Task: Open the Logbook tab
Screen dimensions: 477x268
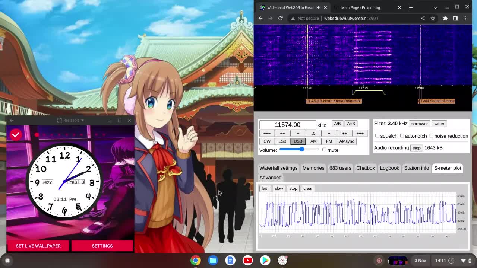Action: 389,168
